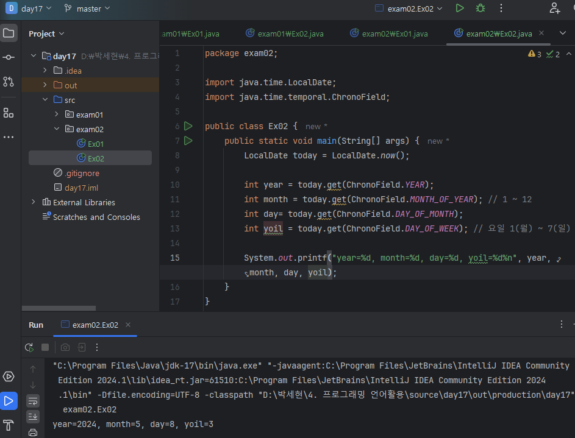Switch to exam01\Ex02.java tab

[285, 34]
